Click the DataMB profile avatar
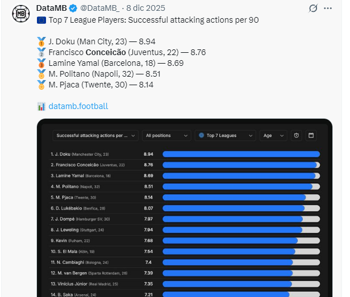 pos(21,12)
